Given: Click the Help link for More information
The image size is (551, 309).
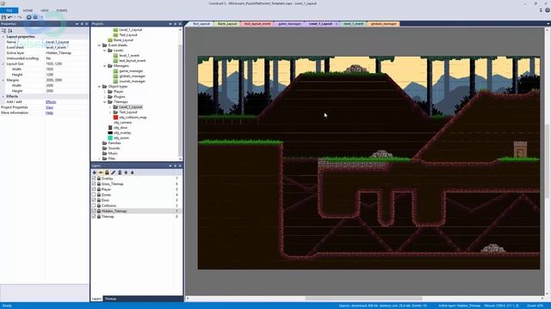Looking at the screenshot, I should point(49,112).
